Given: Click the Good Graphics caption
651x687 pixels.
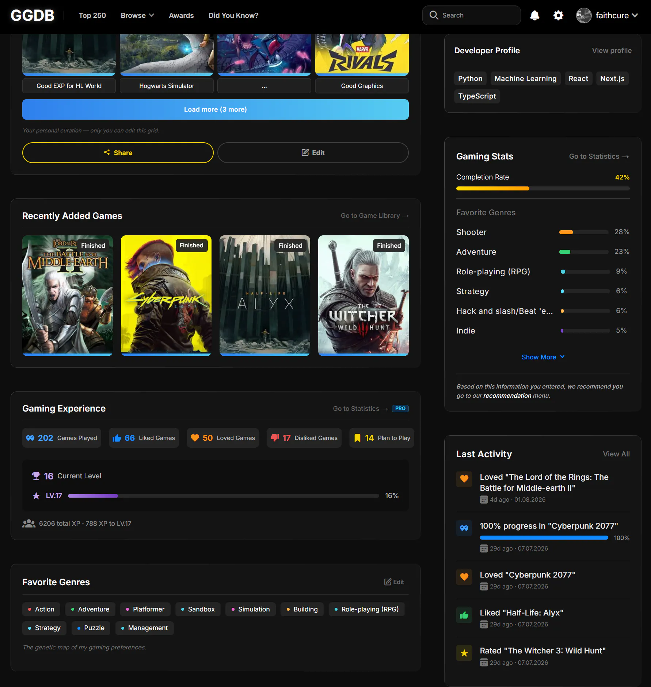Looking at the screenshot, I should (362, 86).
